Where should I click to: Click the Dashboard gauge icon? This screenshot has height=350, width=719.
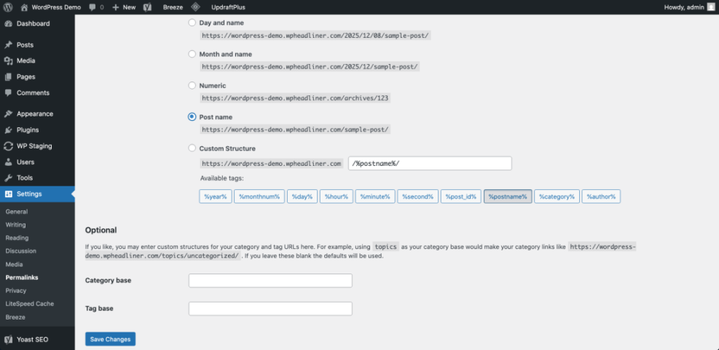pos(8,24)
